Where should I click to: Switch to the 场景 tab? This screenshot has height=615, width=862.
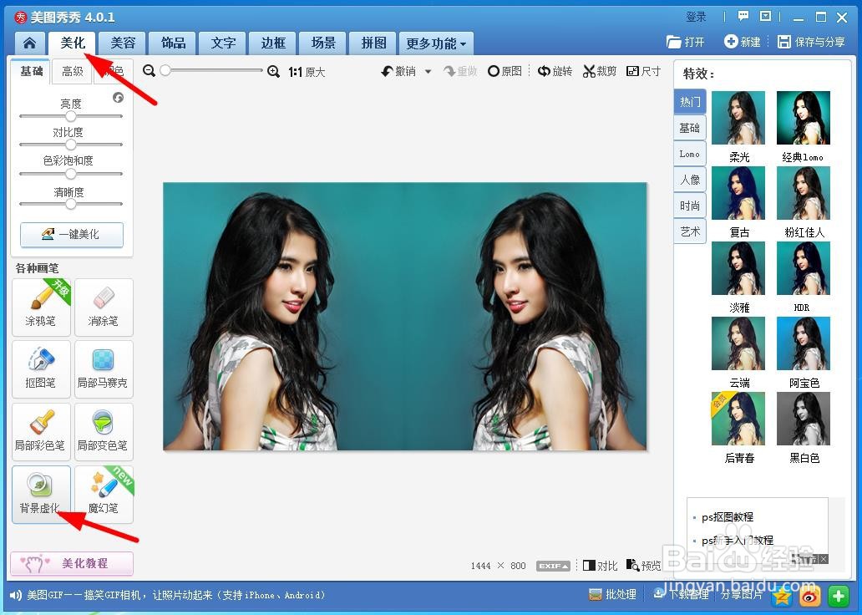(x=323, y=43)
